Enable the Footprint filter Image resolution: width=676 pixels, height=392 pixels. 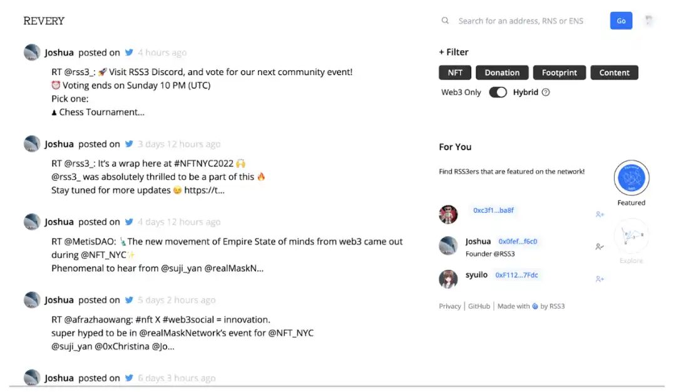tap(559, 73)
